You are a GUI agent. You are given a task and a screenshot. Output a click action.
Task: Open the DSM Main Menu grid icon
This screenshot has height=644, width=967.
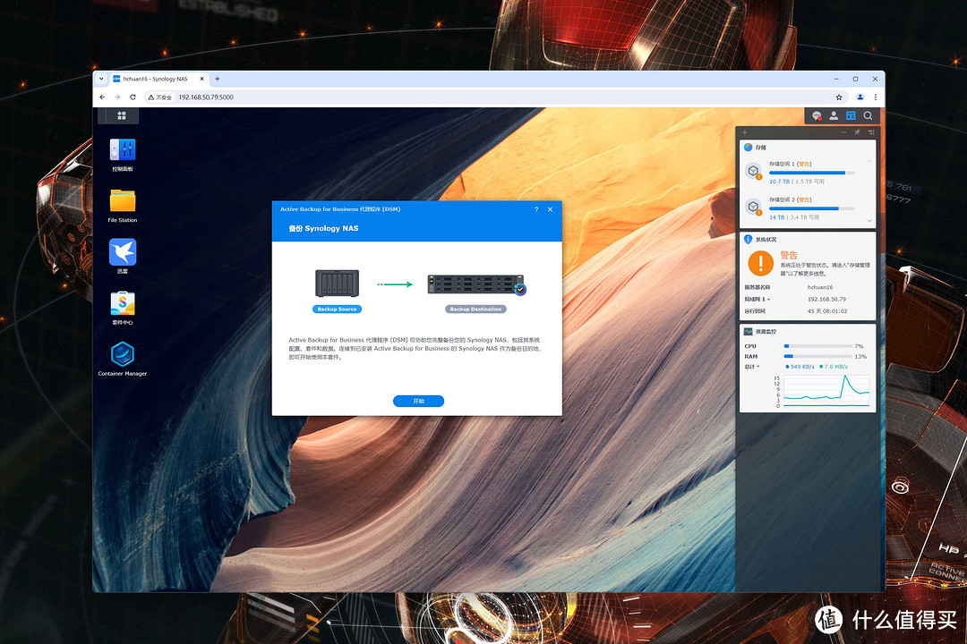(x=122, y=115)
